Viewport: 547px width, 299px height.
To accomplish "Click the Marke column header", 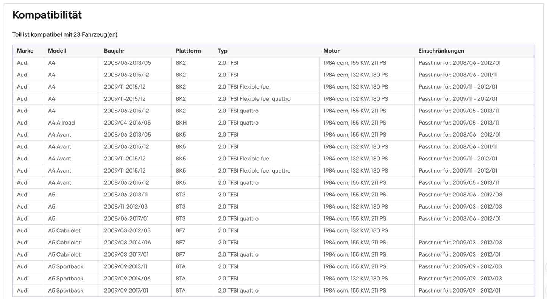I will pyautogui.click(x=25, y=51).
